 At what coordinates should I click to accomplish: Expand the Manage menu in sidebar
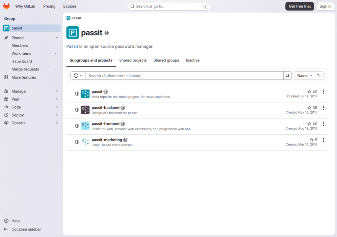click(x=32, y=92)
